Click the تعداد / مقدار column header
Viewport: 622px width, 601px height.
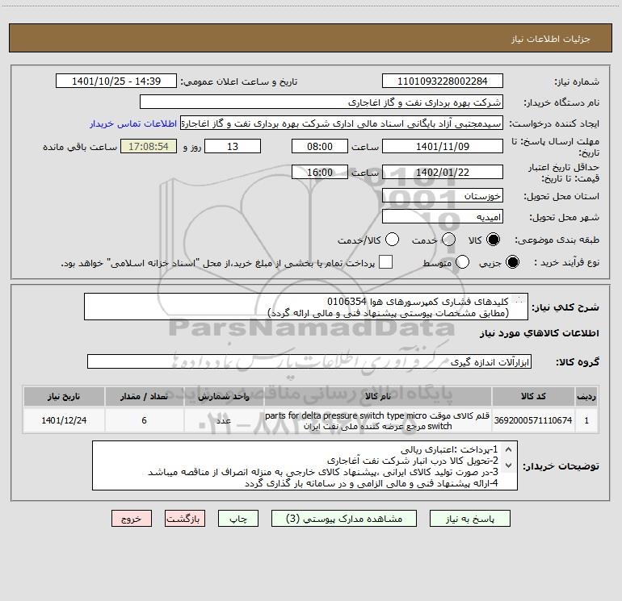[144, 397]
